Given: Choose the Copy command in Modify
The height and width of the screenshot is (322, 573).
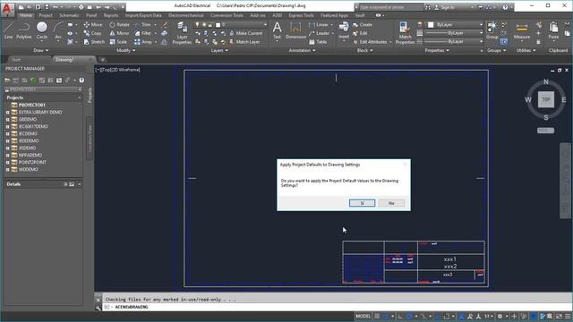Looking at the screenshot, I should pyautogui.click(x=92, y=33).
